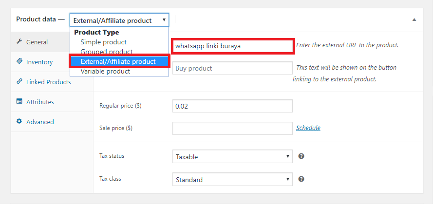The height and width of the screenshot is (224, 433).
Task: Click the Inventory tag icon
Action: point(19,61)
